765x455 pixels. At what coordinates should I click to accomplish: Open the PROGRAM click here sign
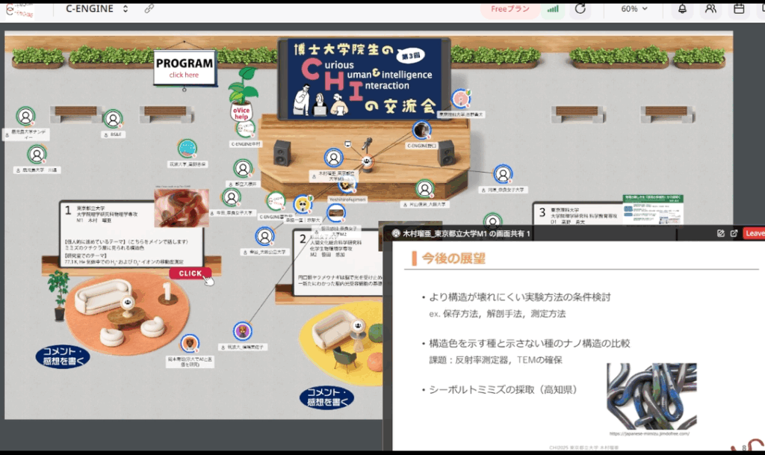pos(185,68)
